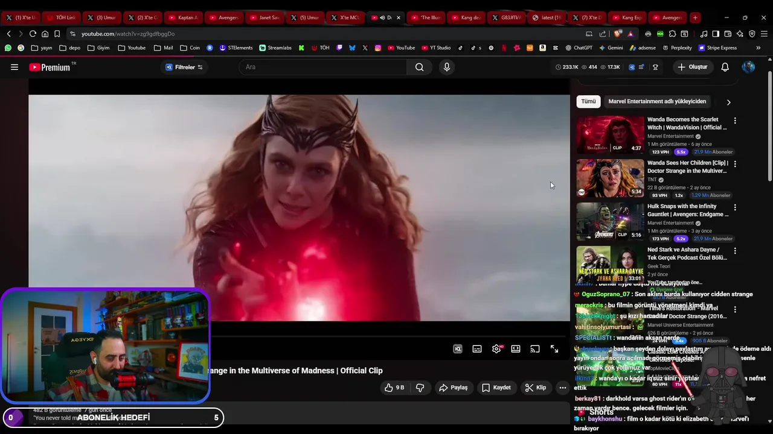The height and width of the screenshot is (434, 773).
Task: Open Netflix bookmark icon
Action: pos(504,48)
